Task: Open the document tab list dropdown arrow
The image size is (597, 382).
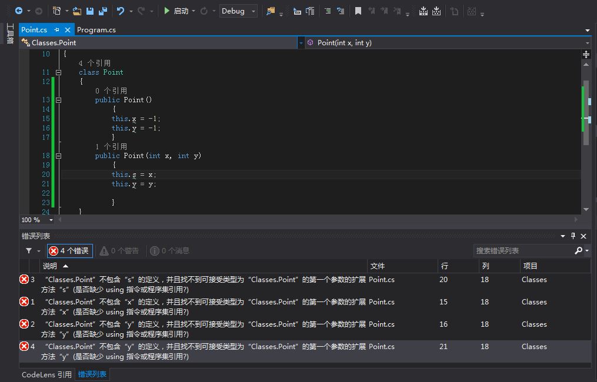Action: click(x=588, y=30)
